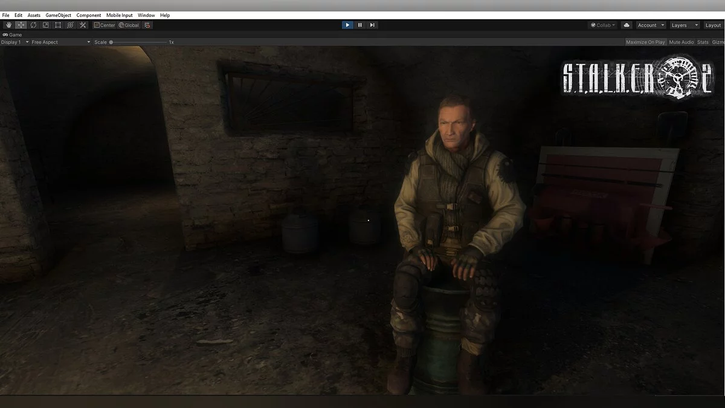Toggle Mute Audio in Game view
This screenshot has height=408, width=725.
click(x=681, y=42)
